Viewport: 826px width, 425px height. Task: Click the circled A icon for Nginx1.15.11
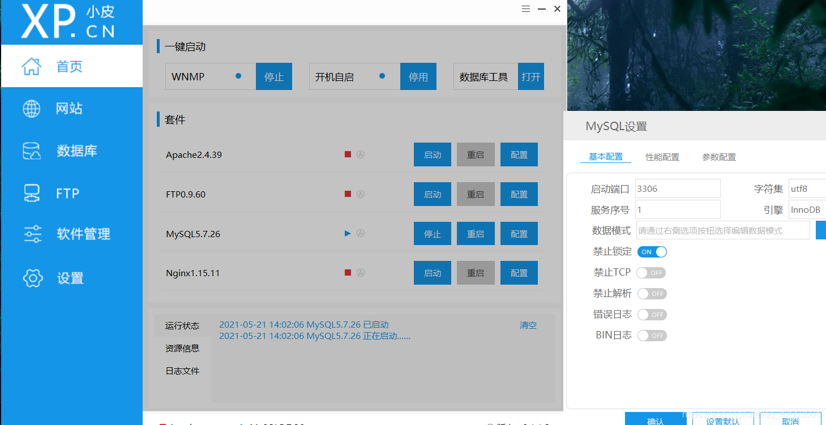tap(360, 273)
